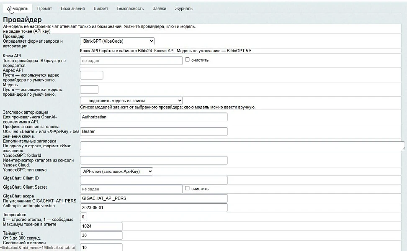This screenshot has width=407, height=251.
Task: Click the 'не задан токен (API key)' message
Action: (x=27, y=31)
